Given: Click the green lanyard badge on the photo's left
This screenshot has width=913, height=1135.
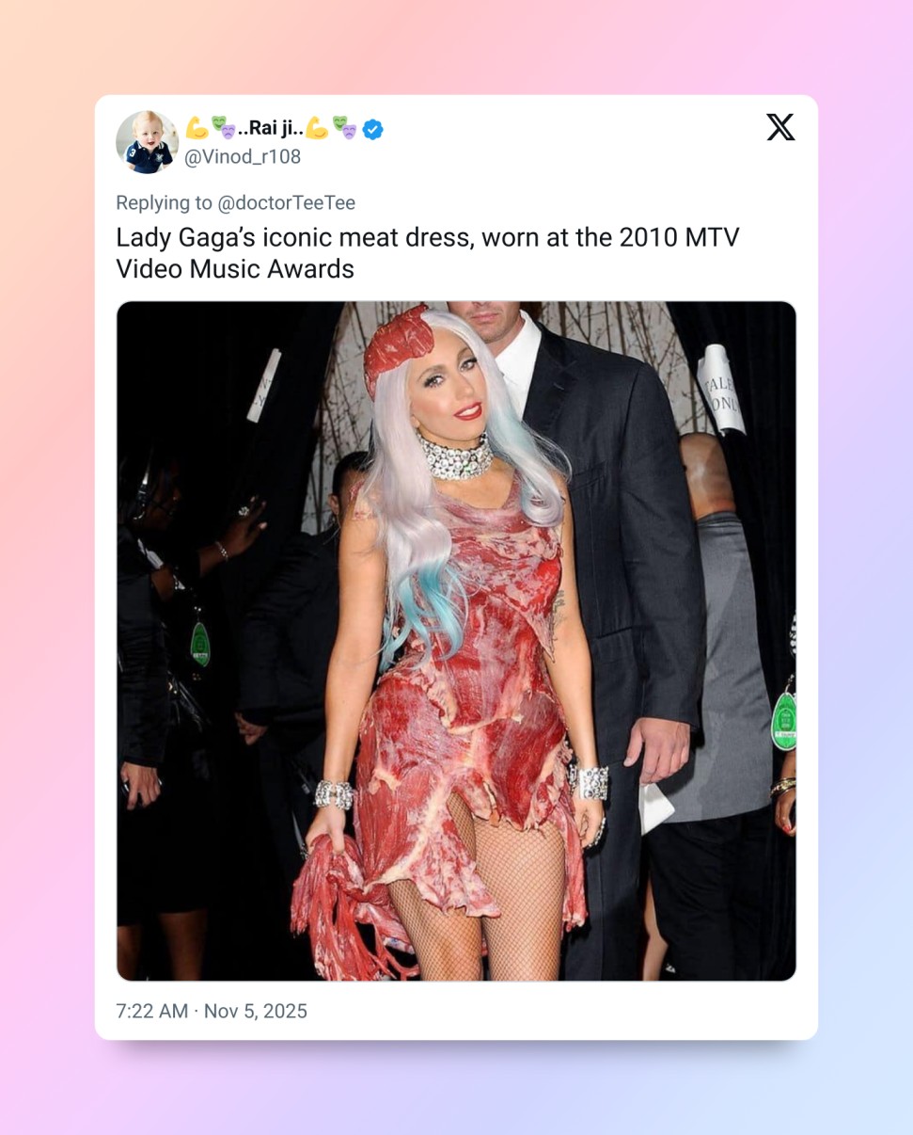Looking at the screenshot, I should [200, 642].
